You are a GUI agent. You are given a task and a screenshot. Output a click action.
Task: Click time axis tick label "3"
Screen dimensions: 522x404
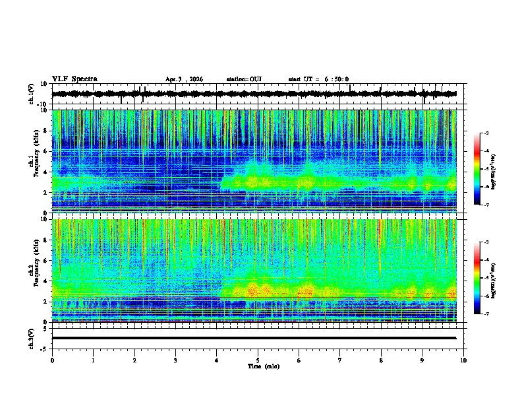175,360
